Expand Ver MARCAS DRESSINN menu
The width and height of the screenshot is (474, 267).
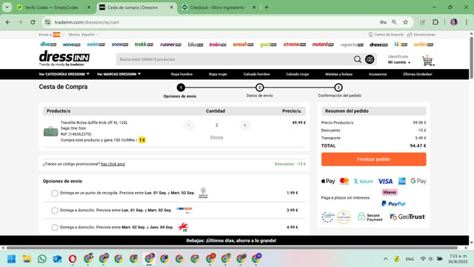tap(118, 74)
